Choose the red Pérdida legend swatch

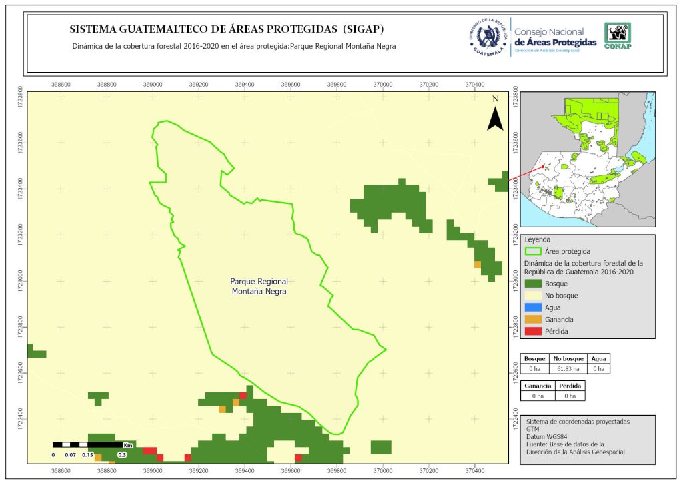point(534,332)
